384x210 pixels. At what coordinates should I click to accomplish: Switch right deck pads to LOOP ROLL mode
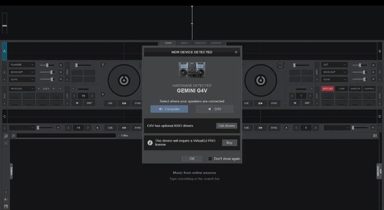coord(369,89)
